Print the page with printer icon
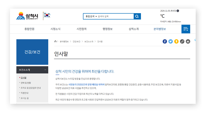The height and width of the screenshot is (116, 206). pyautogui.click(x=188, y=41)
